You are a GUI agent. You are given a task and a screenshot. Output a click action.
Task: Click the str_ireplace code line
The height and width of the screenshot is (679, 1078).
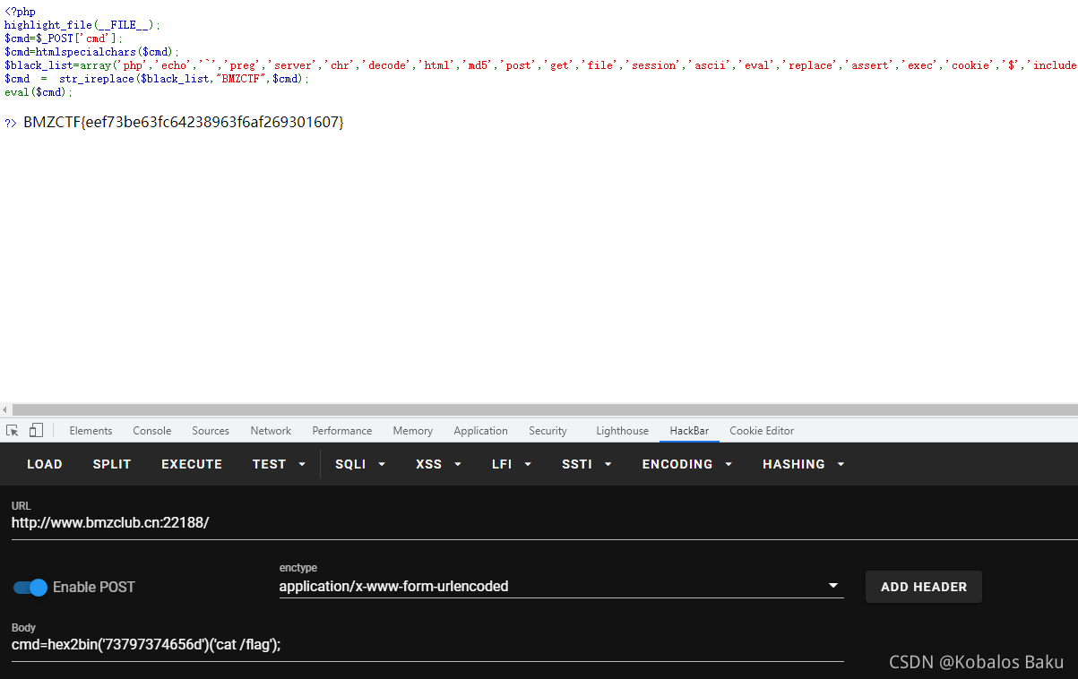coord(157,79)
